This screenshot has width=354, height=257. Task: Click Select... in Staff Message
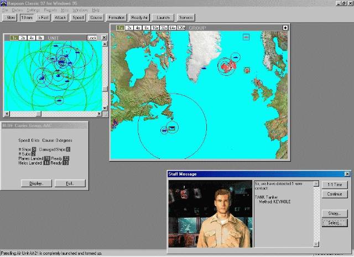pos(335,223)
